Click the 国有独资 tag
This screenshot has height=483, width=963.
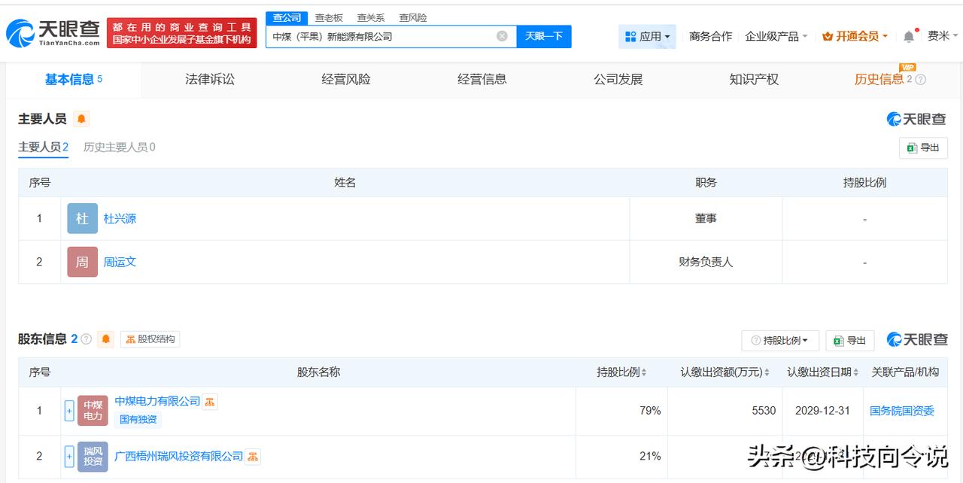pos(138,419)
